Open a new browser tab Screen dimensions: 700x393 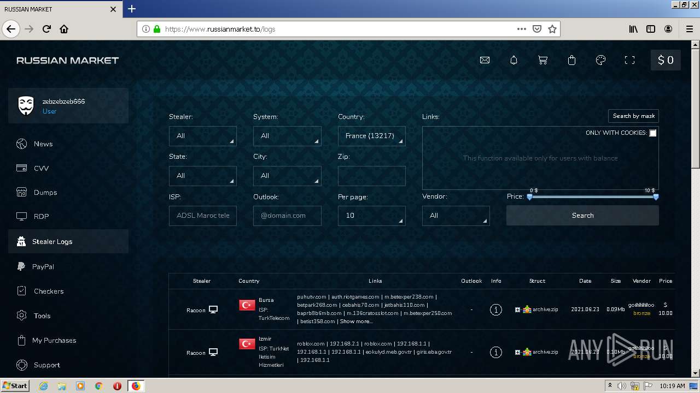click(x=132, y=9)
